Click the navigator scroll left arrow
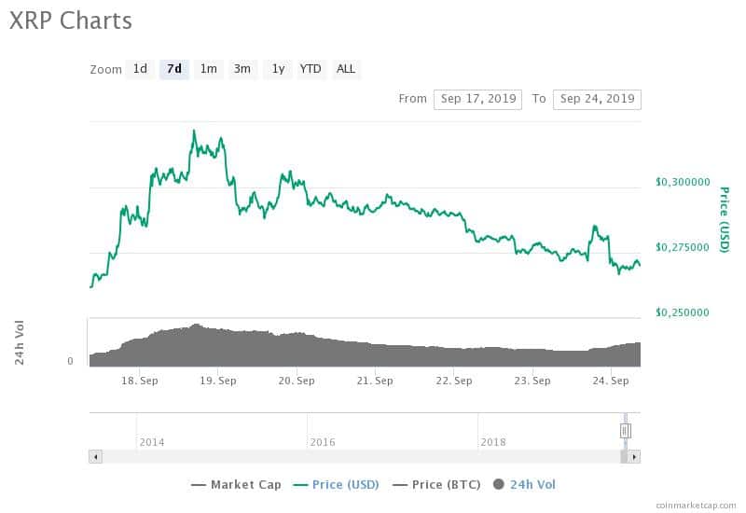The image size is (746, 513). tap(96, 457)
